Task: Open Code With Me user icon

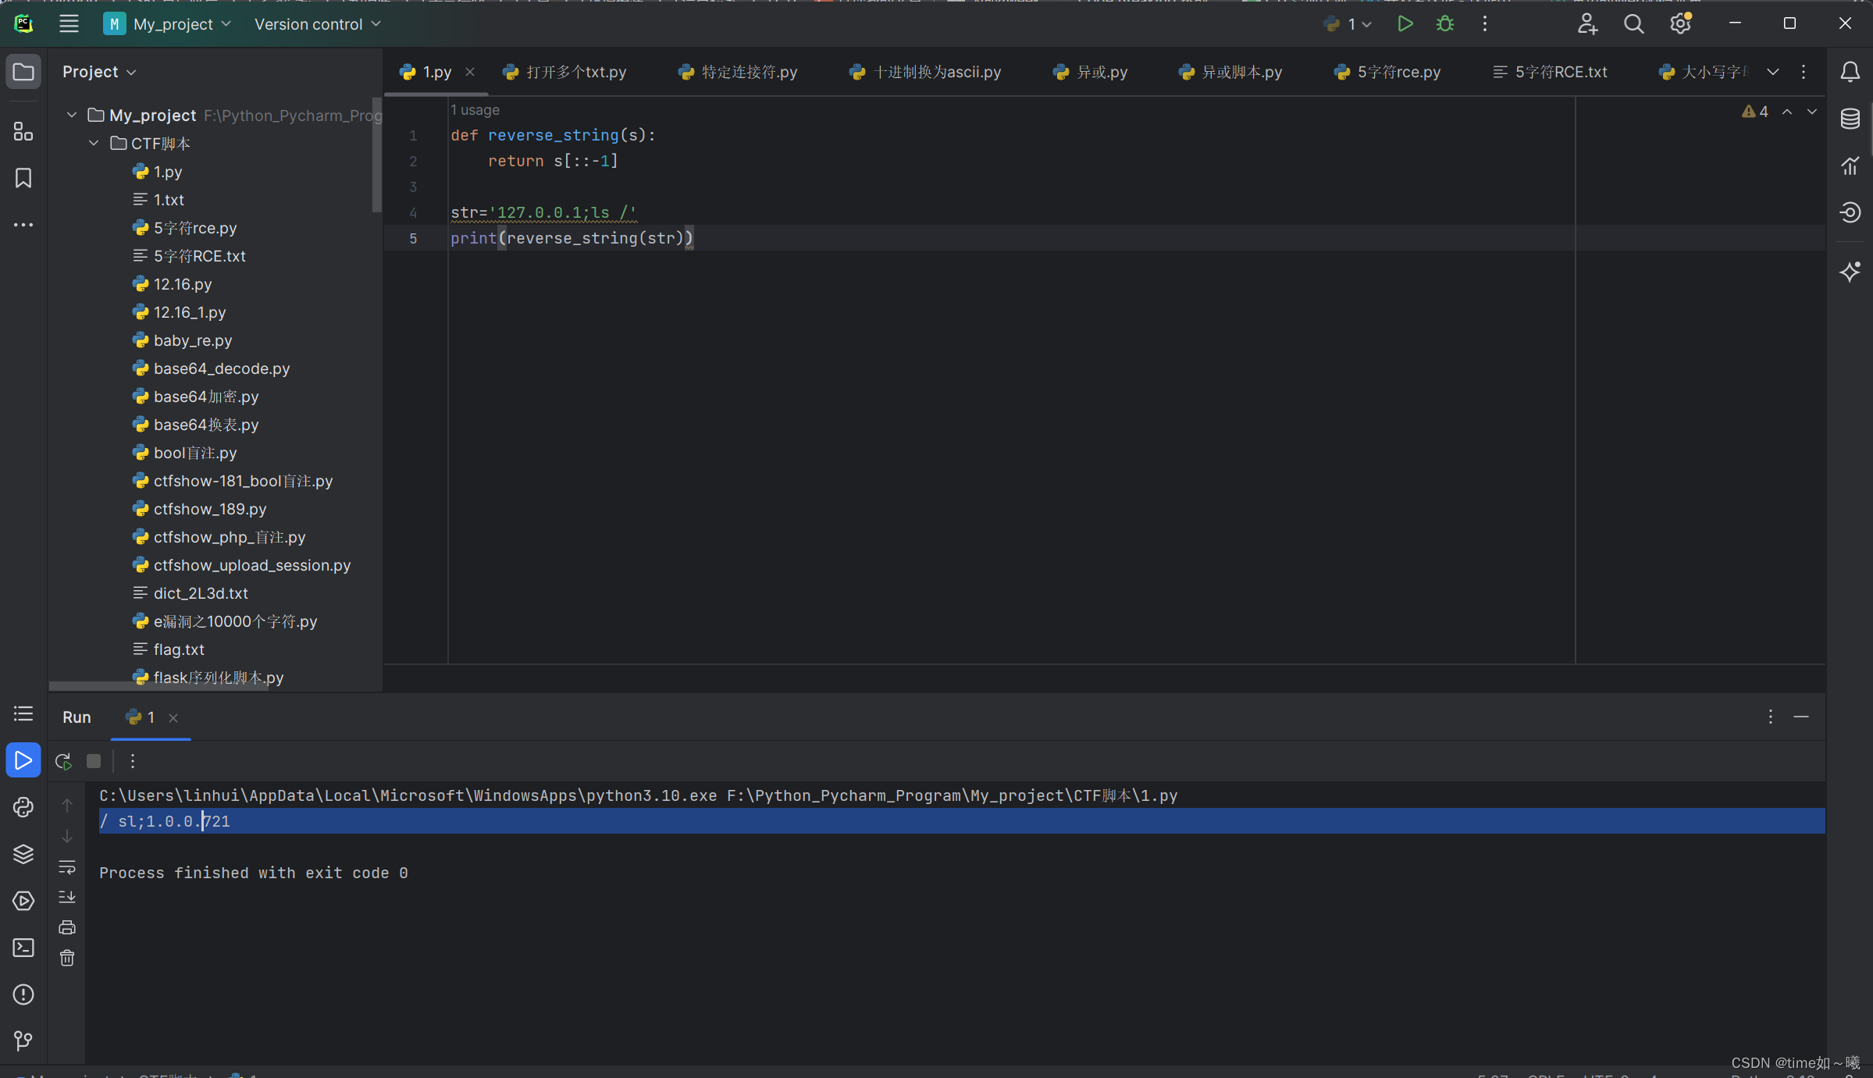Action: pos(1587,24)
